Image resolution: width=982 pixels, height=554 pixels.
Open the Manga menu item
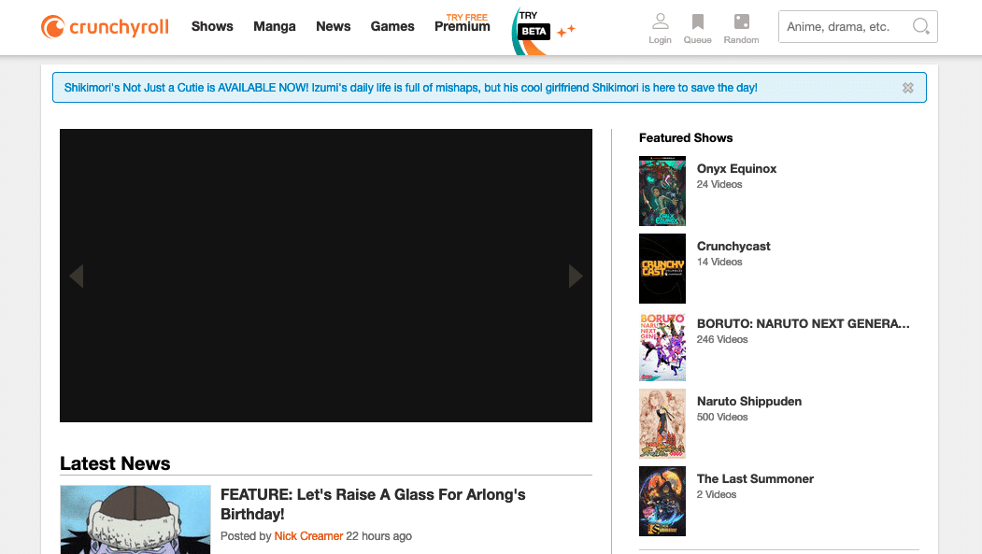tap(275, 26)
